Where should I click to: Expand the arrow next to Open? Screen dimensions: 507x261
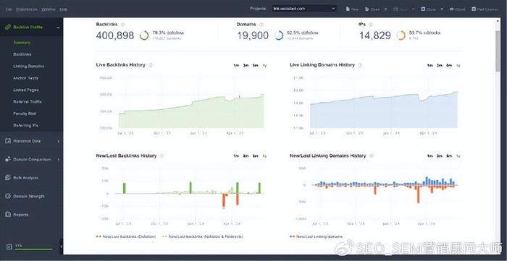tap(385, 9)
